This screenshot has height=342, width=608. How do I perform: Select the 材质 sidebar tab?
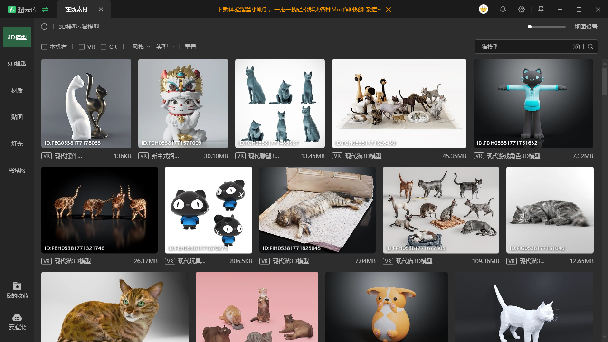click(x=17, y=90)
